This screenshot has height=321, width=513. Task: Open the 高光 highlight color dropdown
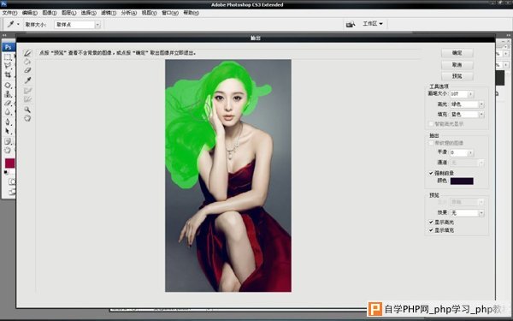click(x=467, y=104)
